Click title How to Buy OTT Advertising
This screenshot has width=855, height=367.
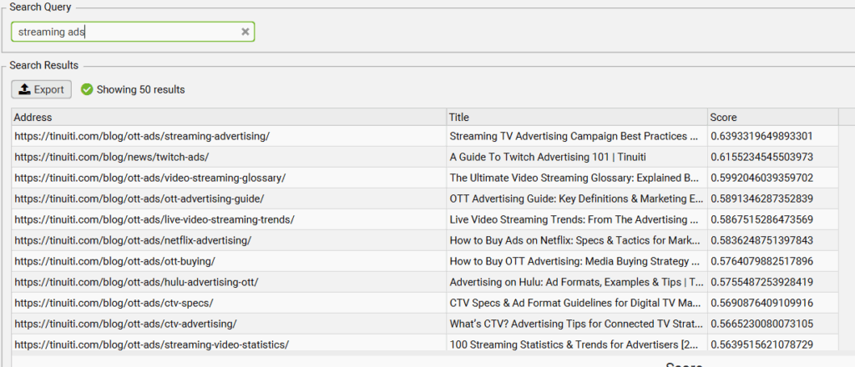point(576,261)
